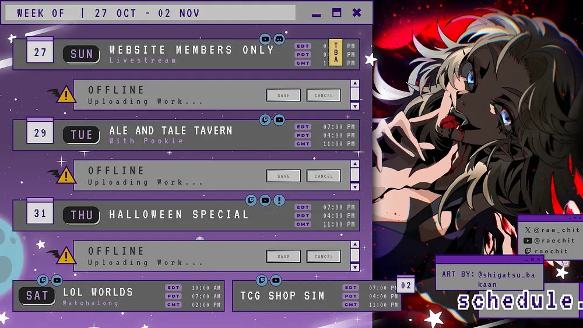Click the YouTube icon on the TUE row
The image size is (583, 328).
[279, 119]
